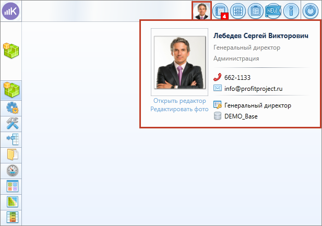Open the checklist clipboard toolbar icon
322x226 pixels.
(256, 11)
